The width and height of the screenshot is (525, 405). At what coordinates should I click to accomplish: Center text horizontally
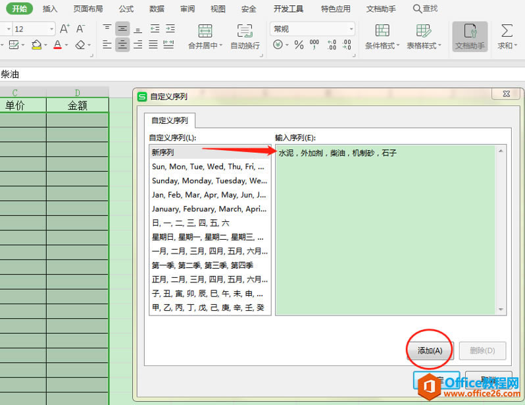tap(122, 44)
